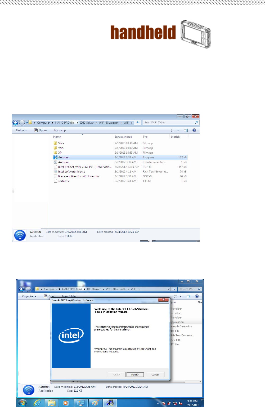265x407 pixels.
Task: Click the change-view icon in lower Explorer toolbar
Action: pyautogui.click(x=176, y=296)
